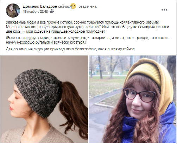
Task: Click the friends audience icon by the timestamp
Action: [52, 11]
